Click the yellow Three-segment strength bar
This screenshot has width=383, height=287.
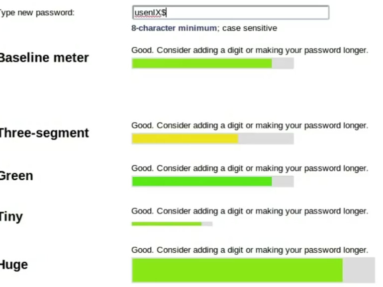click(185, 139)
